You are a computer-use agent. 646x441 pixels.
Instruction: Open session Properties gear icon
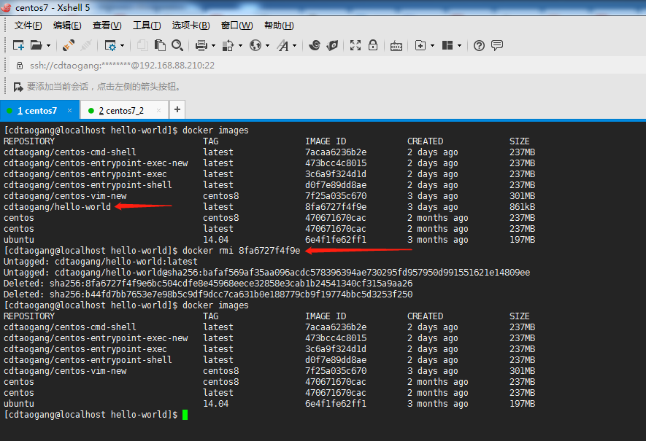[x=110, y=45]
